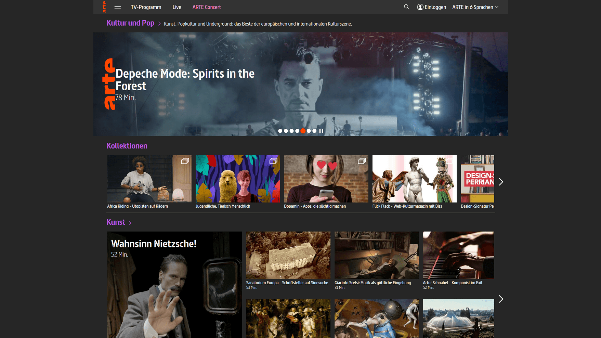Open the Live menu item

[x=177, y=7]
